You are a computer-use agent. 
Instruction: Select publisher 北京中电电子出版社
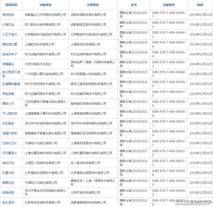[x=38, y=64]
